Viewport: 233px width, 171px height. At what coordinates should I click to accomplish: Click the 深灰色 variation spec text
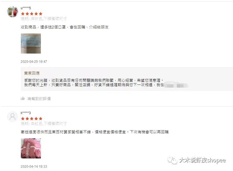point(36,19)
